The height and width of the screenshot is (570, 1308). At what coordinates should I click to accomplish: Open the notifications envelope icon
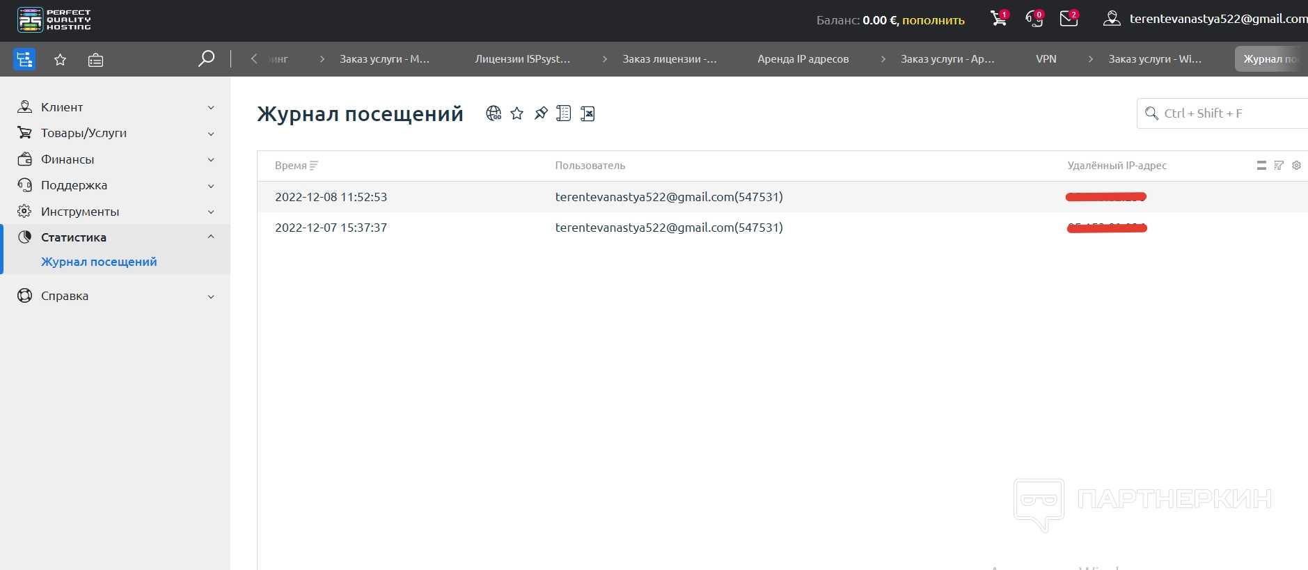click(x=1069, y=19)
